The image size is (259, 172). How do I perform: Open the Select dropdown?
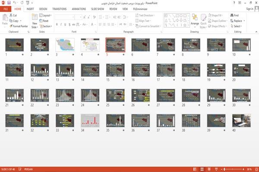click(x=236, y=26)
